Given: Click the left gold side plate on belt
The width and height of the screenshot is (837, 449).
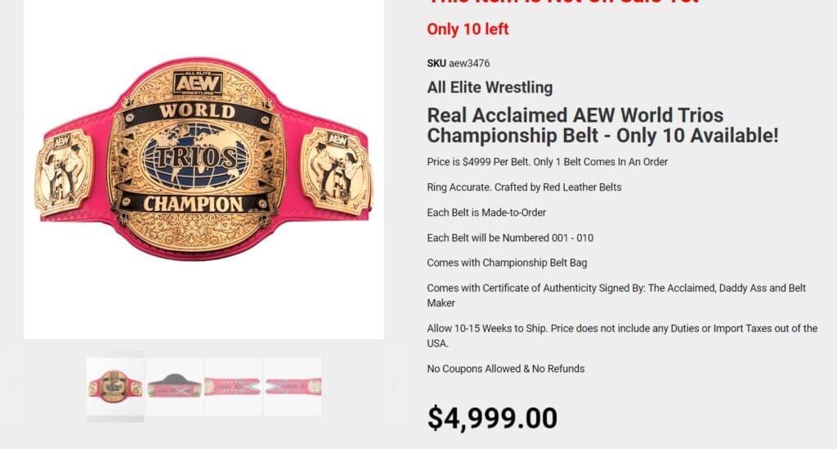Looking at the screenshot, I should click(64, 172).
